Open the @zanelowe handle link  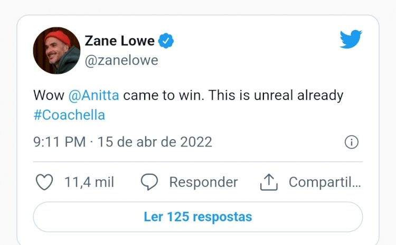click(x=121, y=61)
